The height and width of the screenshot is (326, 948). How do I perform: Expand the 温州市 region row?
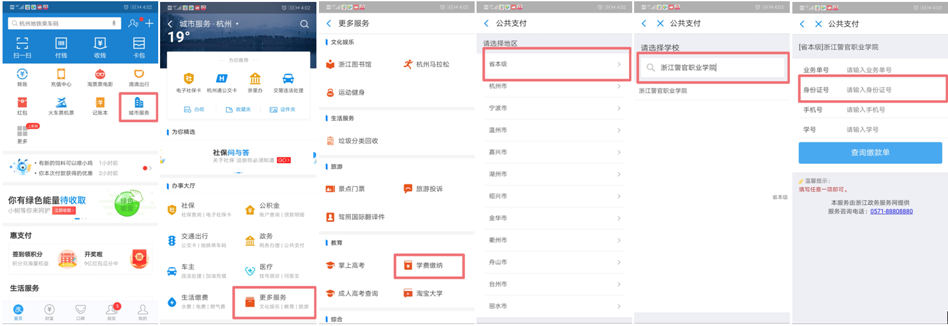[554, 130]
